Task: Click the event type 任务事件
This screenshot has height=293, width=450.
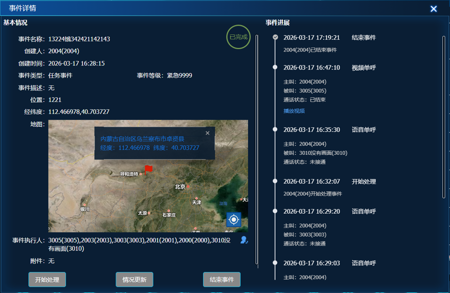Action: coord(60,76)
